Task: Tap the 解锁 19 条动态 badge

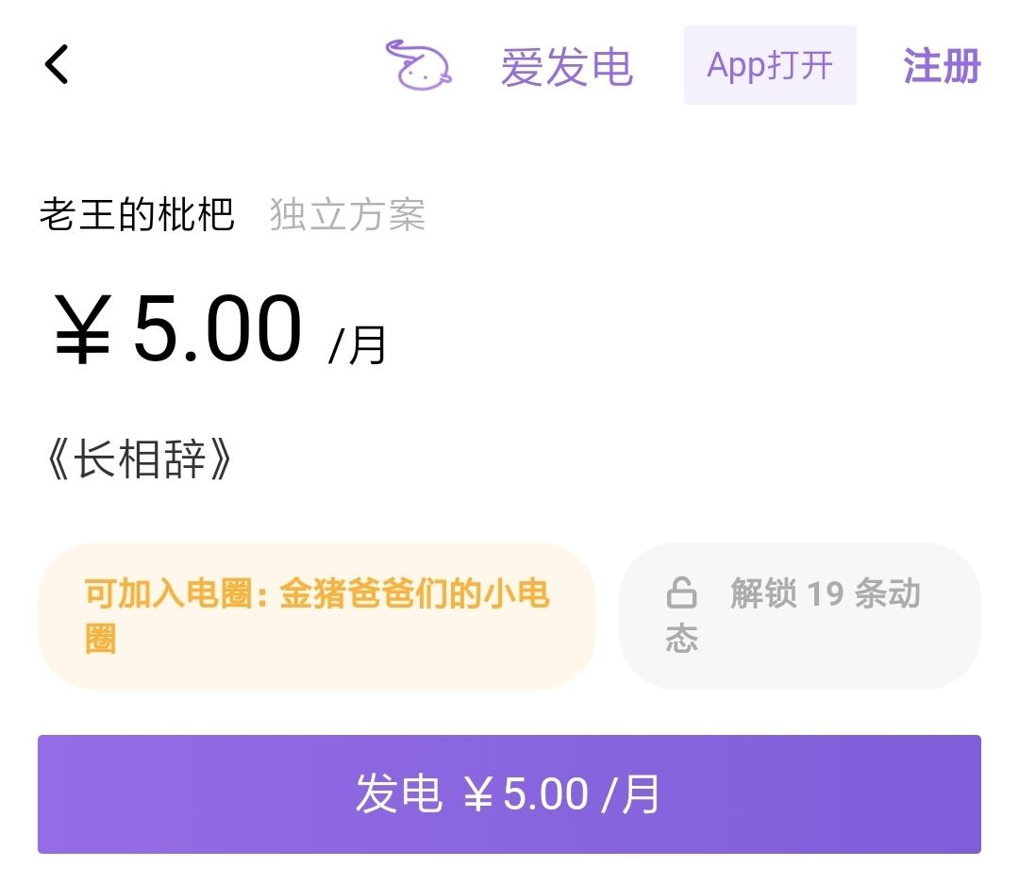Action: 800,615
